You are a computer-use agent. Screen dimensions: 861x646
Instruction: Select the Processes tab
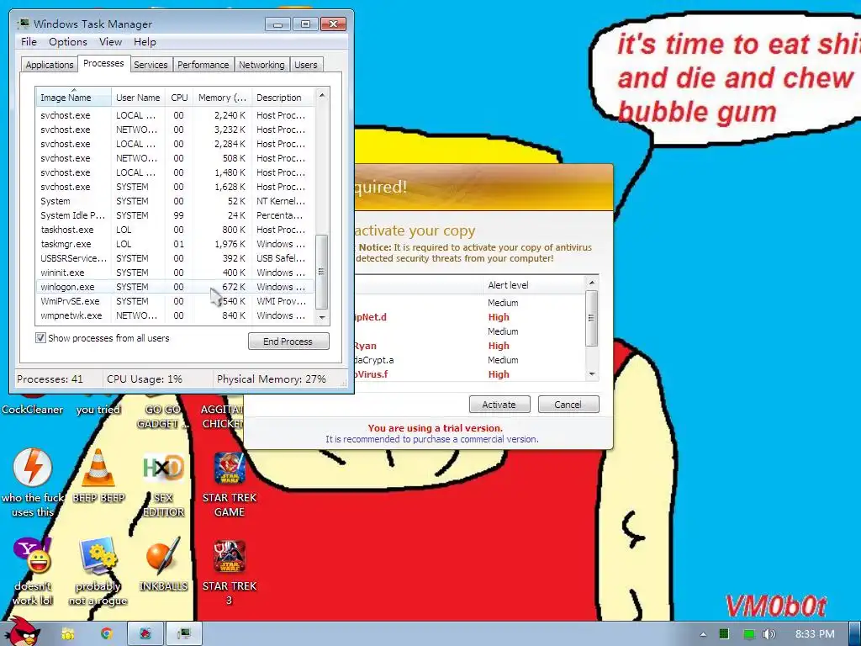pyautogui.click(x=103, y=63)
